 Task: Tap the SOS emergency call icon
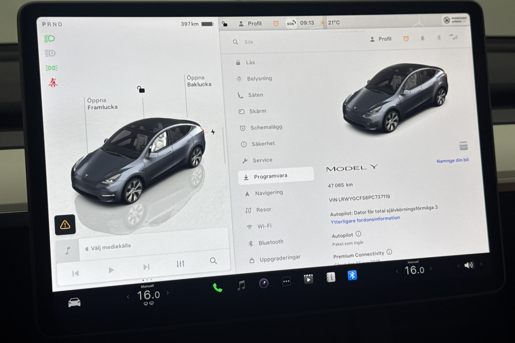291,23
